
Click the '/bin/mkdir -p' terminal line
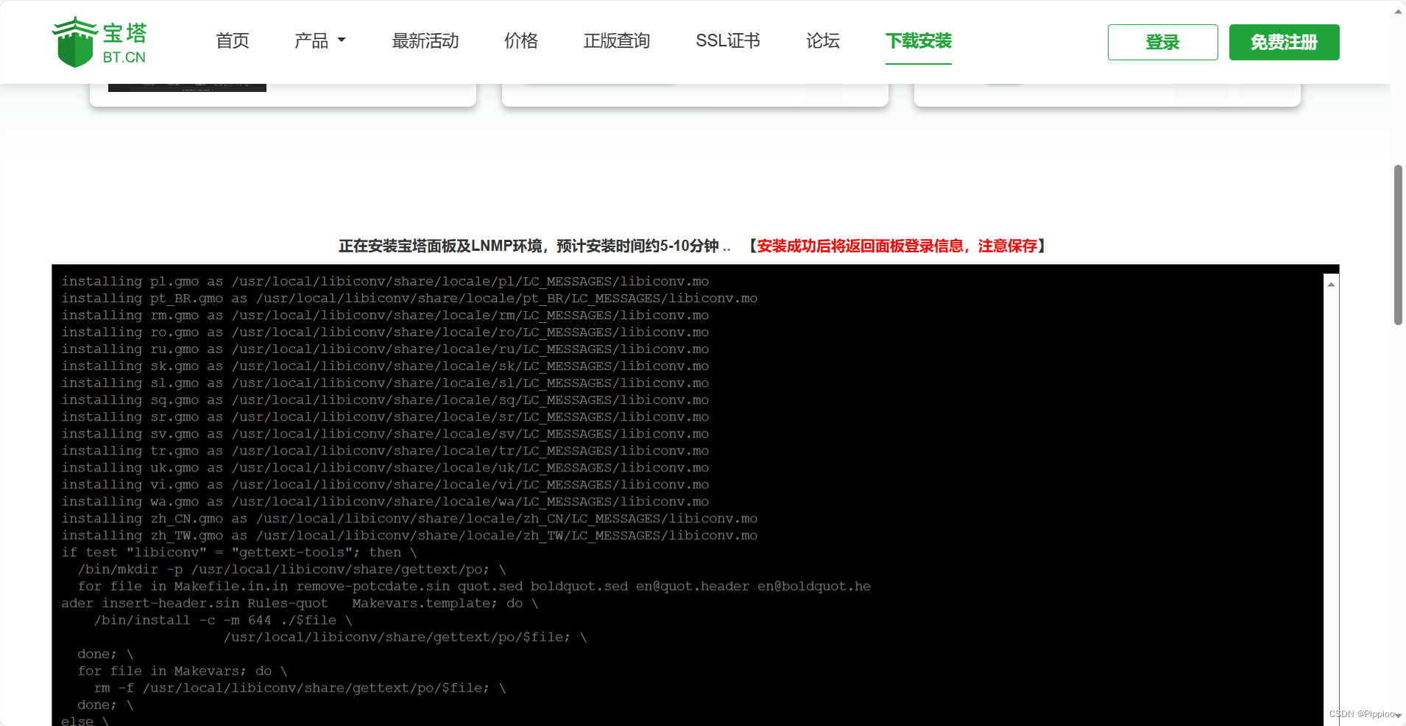point(292,569)
